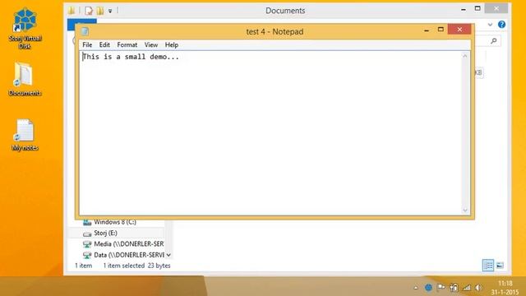Image resolution: width=526 pixels, height=296 pixels.
Task: Open the Help menu in Notepad
Action: point(172,44)
